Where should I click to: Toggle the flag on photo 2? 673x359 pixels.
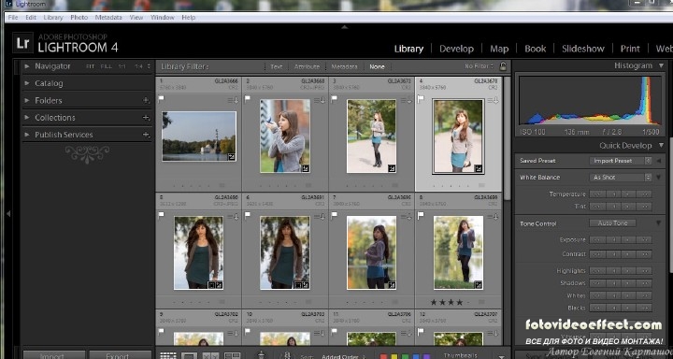pos(248,100)
